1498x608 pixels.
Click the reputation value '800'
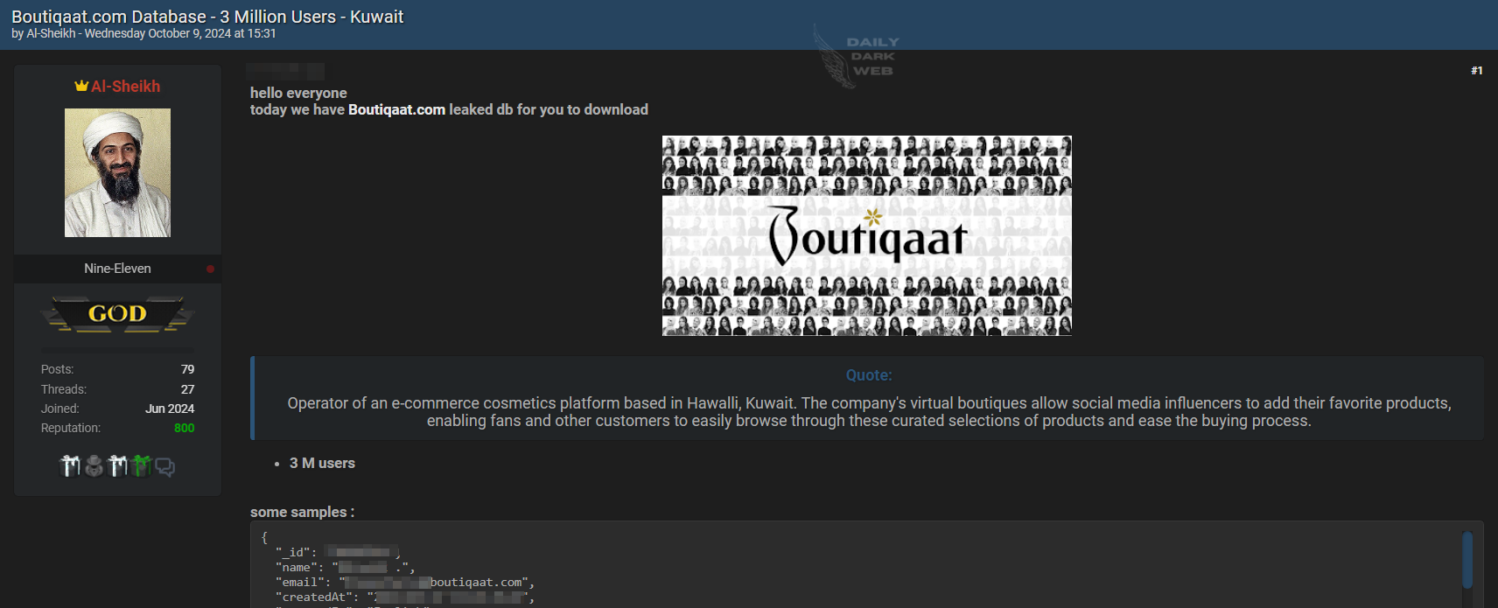point(185,428)
